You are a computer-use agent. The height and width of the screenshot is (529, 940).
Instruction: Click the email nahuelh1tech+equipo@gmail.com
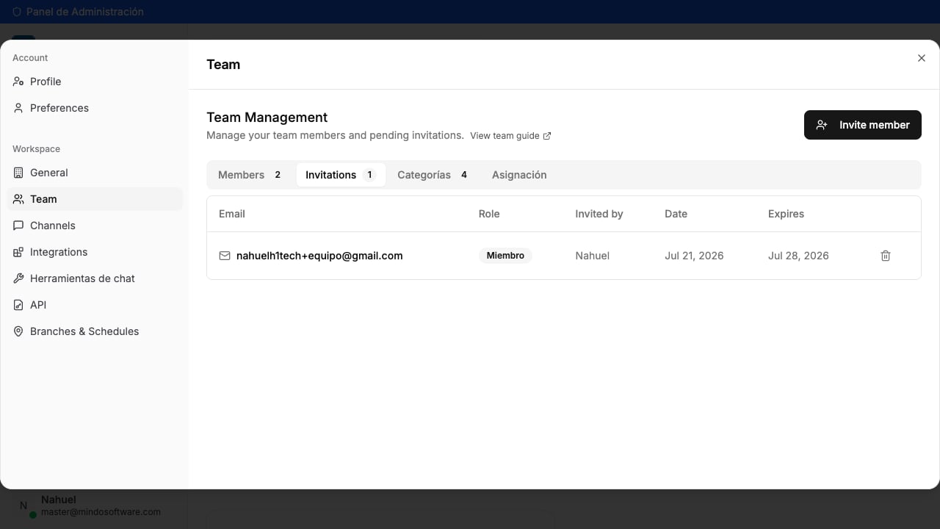point(319,256)
